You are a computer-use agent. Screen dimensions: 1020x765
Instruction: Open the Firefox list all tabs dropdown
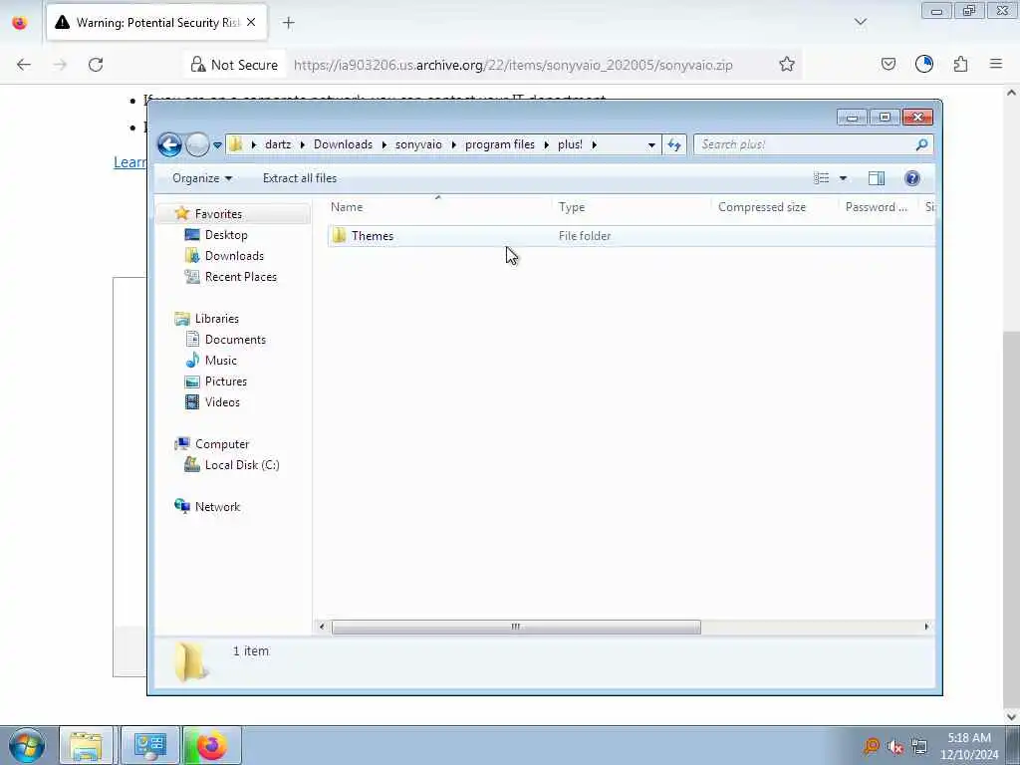click(x=860, y=22)
